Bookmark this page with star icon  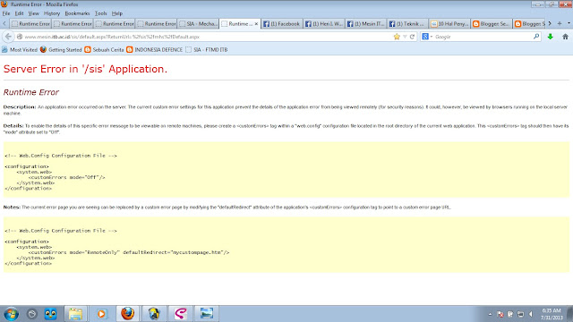click(397, 37)
